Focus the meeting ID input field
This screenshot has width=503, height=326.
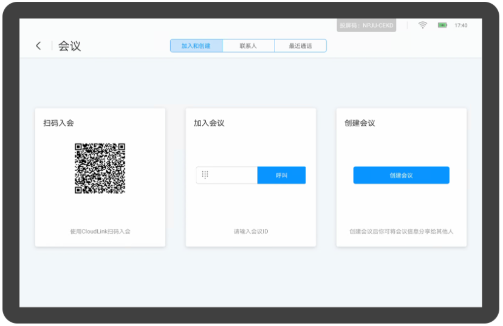(227, 175)
